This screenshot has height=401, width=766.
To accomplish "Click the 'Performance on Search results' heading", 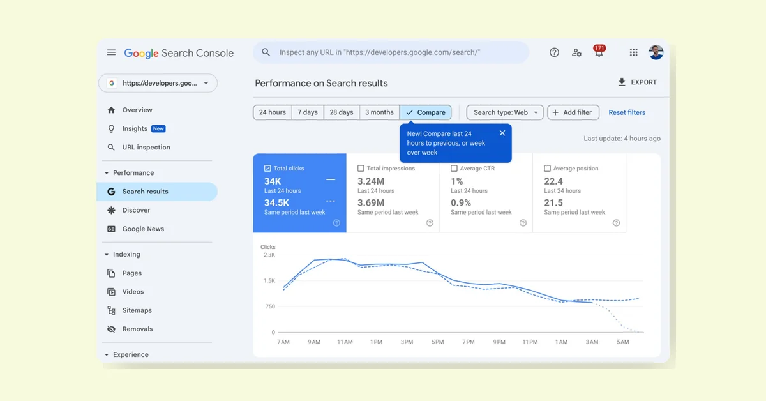I will 321,83.
